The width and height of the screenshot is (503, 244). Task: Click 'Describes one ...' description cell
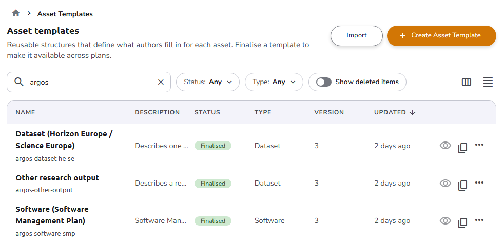161,146
